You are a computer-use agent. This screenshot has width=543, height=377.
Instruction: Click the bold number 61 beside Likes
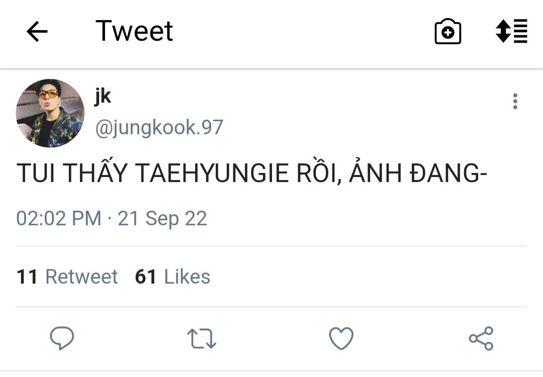click(x=145, y=277)
